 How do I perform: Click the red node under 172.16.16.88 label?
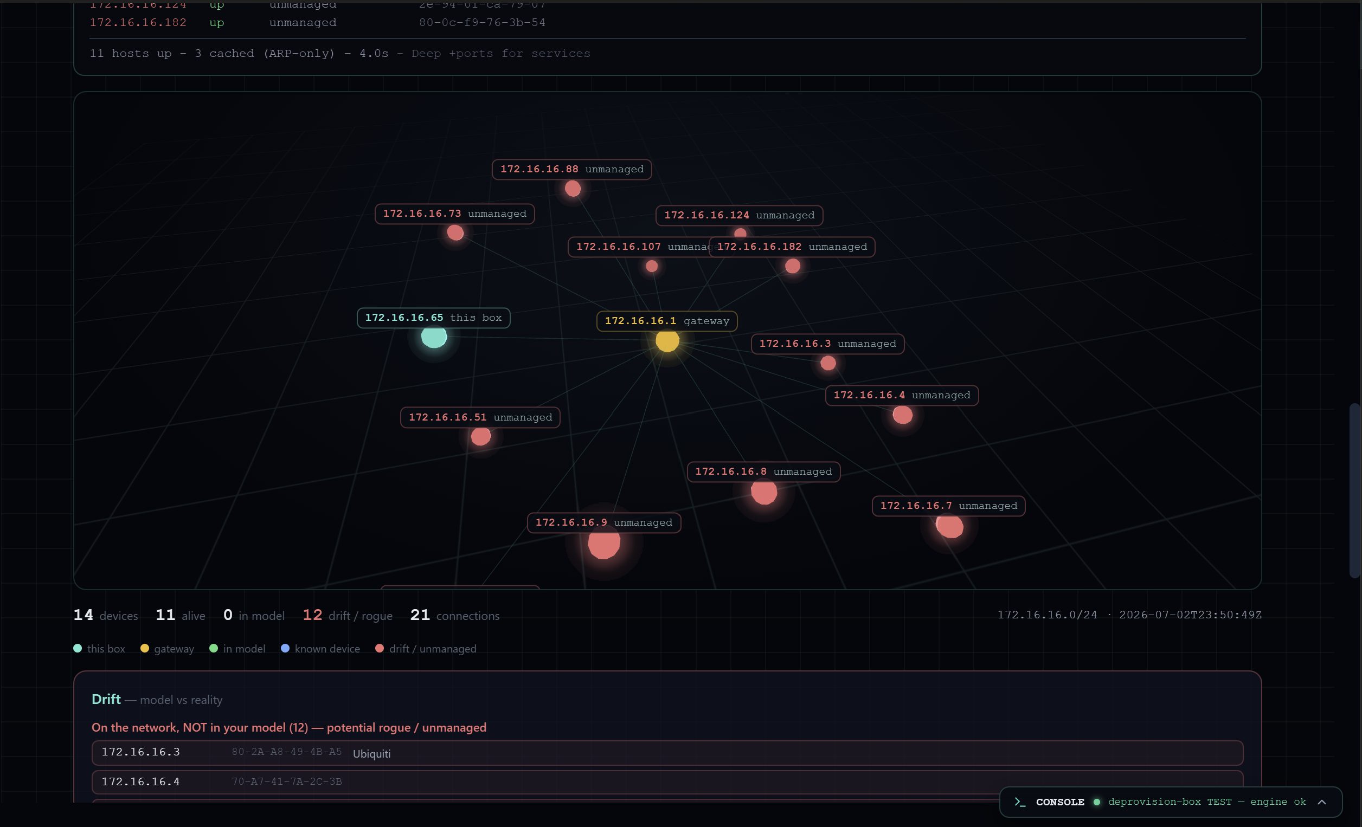(x=573, y=189)
